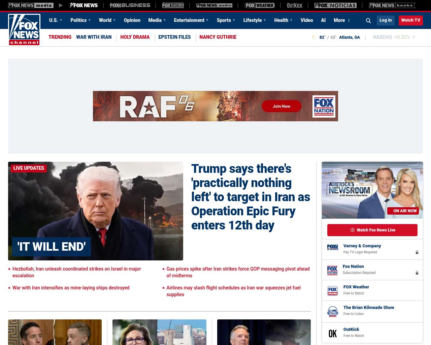431x345 pixels.
Task: Open the More menu in navigation
Action: [342, 20]
